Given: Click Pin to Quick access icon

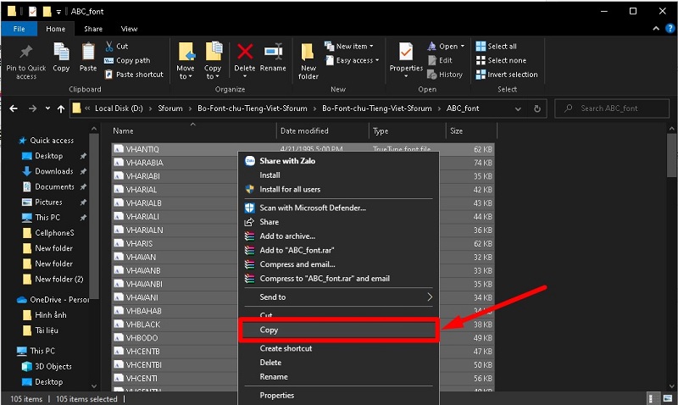Looking at the screenshot, I should click(26, 52).
